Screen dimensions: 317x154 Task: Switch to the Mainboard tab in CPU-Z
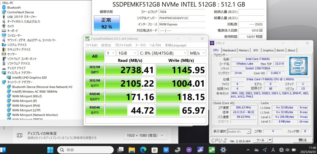pyautogui.click(x=229, y=50)
